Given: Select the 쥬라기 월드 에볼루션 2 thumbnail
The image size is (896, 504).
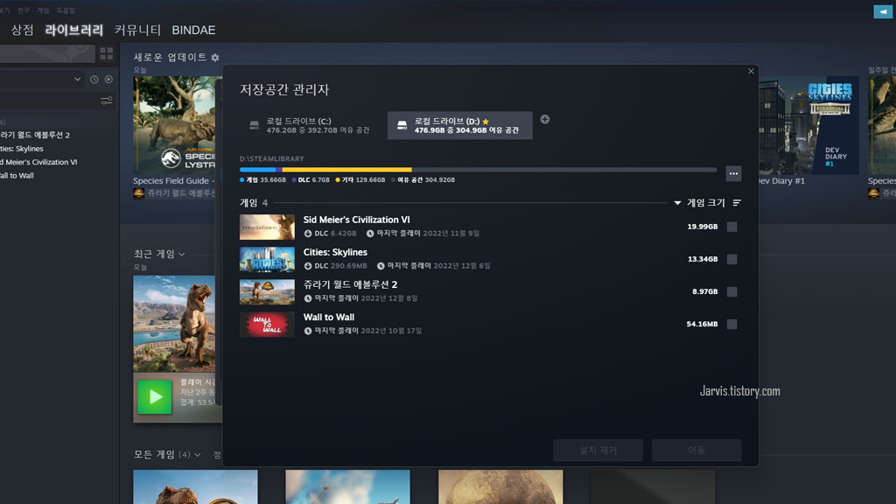Looking at the screenshot, I should coord(267,291).
